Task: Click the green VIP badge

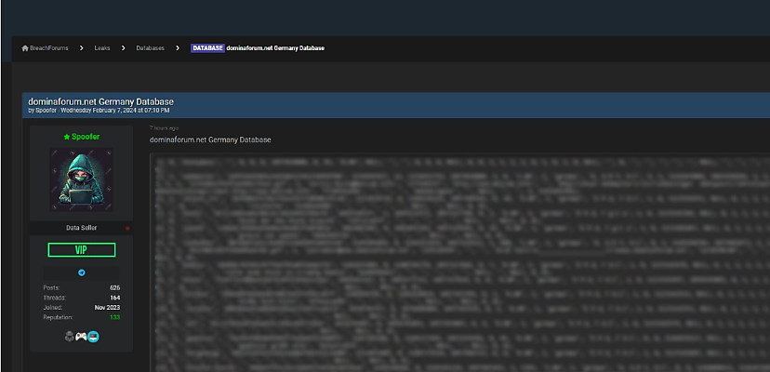Action: point(82,249)
